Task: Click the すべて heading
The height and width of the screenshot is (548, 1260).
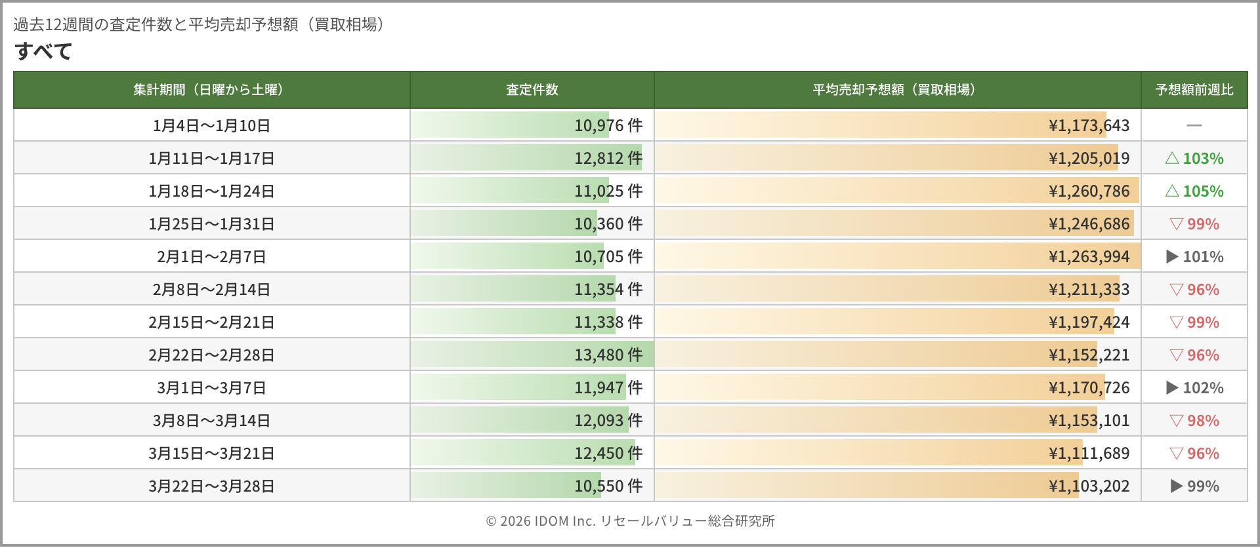Action: [x=43, y=51]
